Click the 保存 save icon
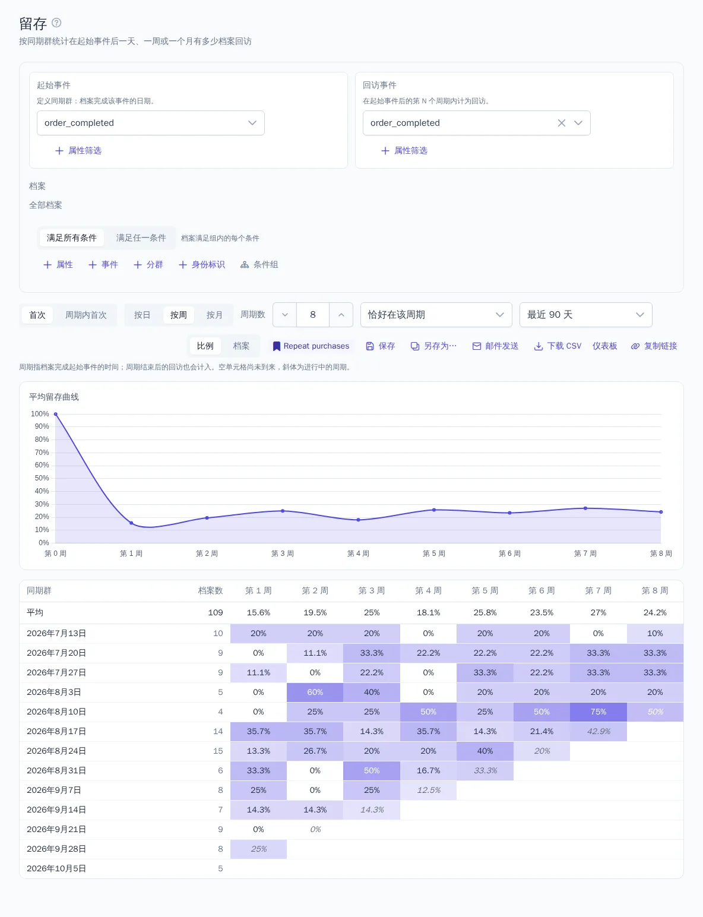Image resolution: width=703 pixels, height=917 pixels. [370, 346]
